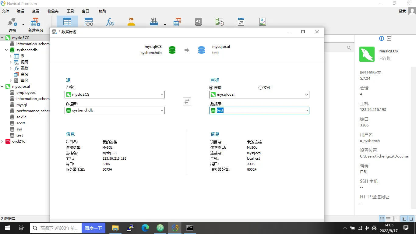Open Microsoft Edge from the taskbar
This screenshot has height=234, width=416.
pyautogui.click(x=145, y=228)
